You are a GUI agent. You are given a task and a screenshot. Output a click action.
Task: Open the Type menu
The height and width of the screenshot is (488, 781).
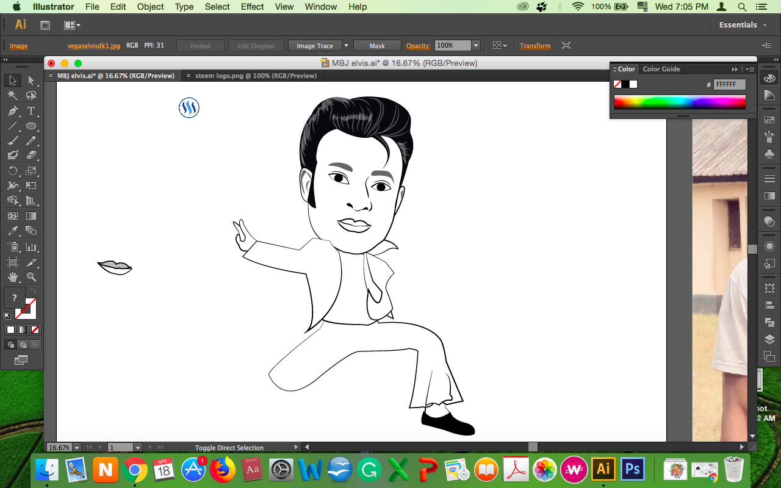pos(184,7)
